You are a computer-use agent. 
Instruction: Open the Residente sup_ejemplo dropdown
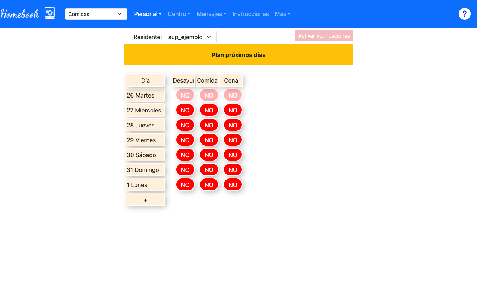[x=190, y=37]
